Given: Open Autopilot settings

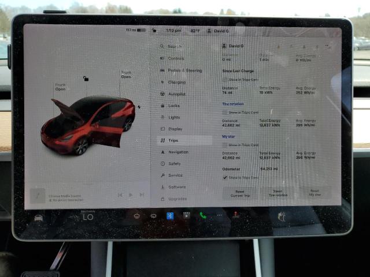Looking at the screenshot, I should 177,94.
